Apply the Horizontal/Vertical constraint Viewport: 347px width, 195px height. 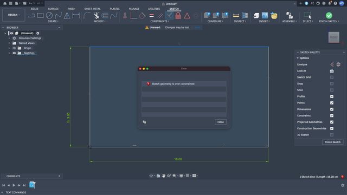coord(125,16)
